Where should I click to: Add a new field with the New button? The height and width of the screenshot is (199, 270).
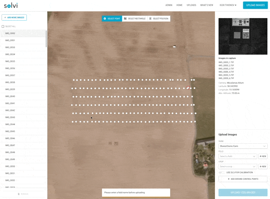tap(263, 156)
